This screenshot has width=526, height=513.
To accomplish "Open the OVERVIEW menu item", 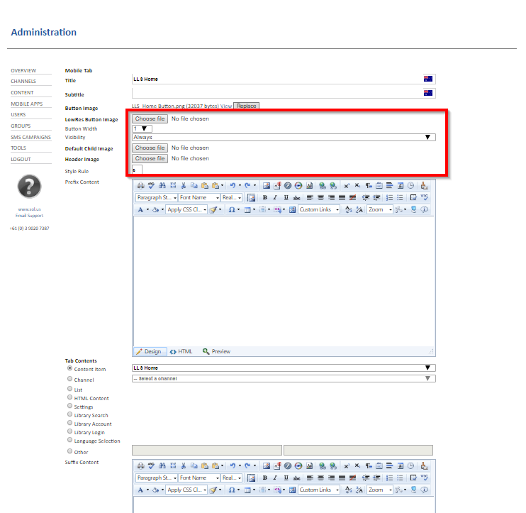I will pyautogui.click(x=23, y=70).
